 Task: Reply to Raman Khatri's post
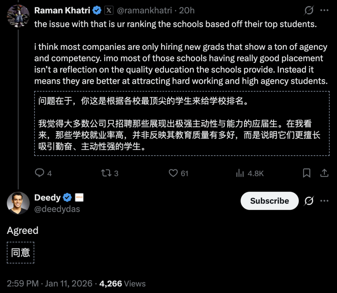(x=40, y=173)
